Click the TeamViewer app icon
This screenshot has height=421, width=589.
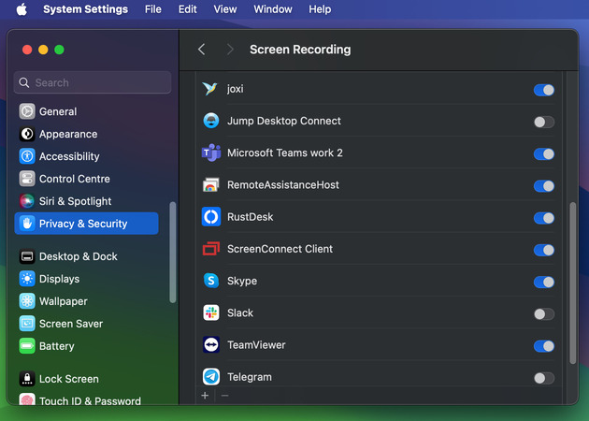coord(211,344)
